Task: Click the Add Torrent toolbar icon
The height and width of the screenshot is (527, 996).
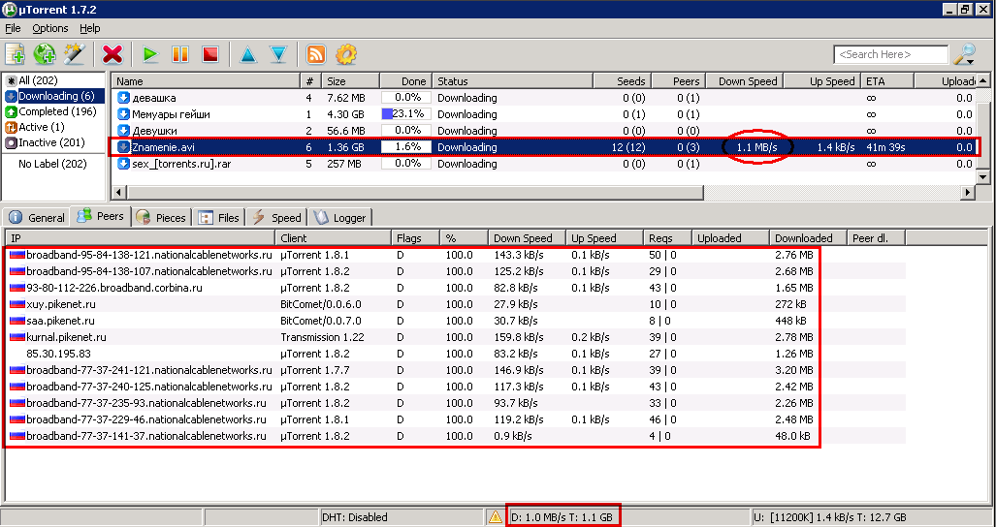Action: coord(15,54)
